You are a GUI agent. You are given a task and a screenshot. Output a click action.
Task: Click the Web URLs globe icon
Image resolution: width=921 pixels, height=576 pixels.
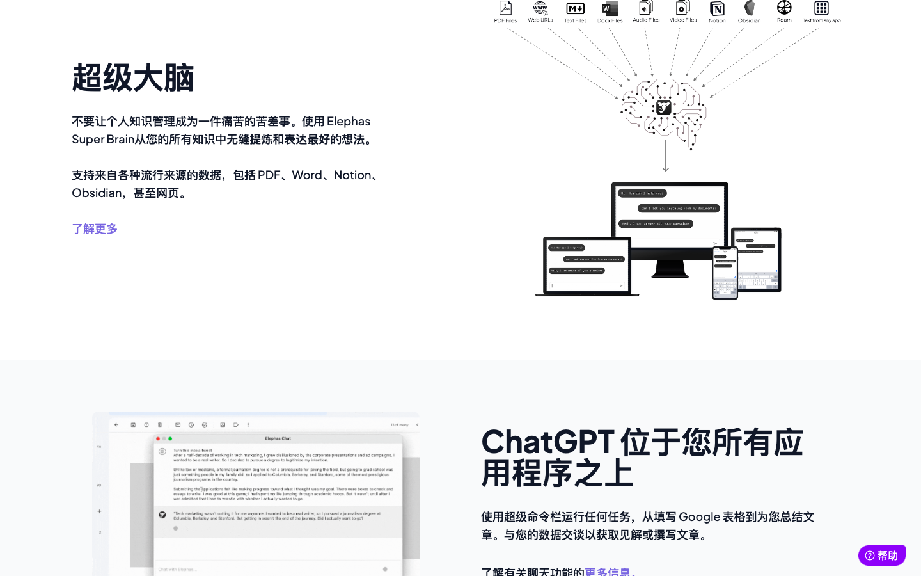[540, 8]
